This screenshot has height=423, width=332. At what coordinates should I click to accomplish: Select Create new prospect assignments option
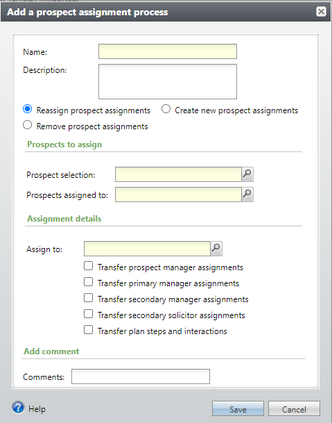point(166,109)
